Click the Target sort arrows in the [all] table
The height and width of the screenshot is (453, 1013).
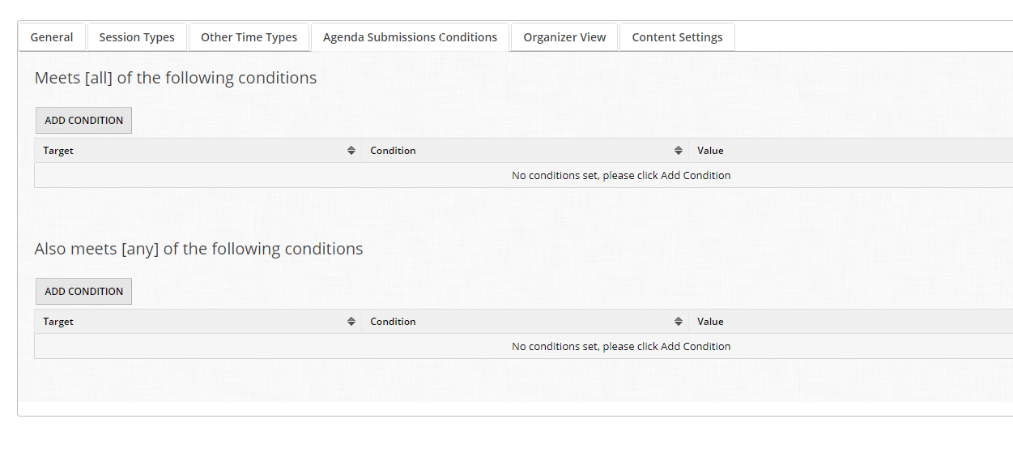[x=351, y=151]
